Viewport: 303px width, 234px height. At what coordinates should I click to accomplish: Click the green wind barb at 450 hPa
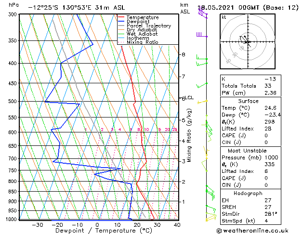click(202, 85)
